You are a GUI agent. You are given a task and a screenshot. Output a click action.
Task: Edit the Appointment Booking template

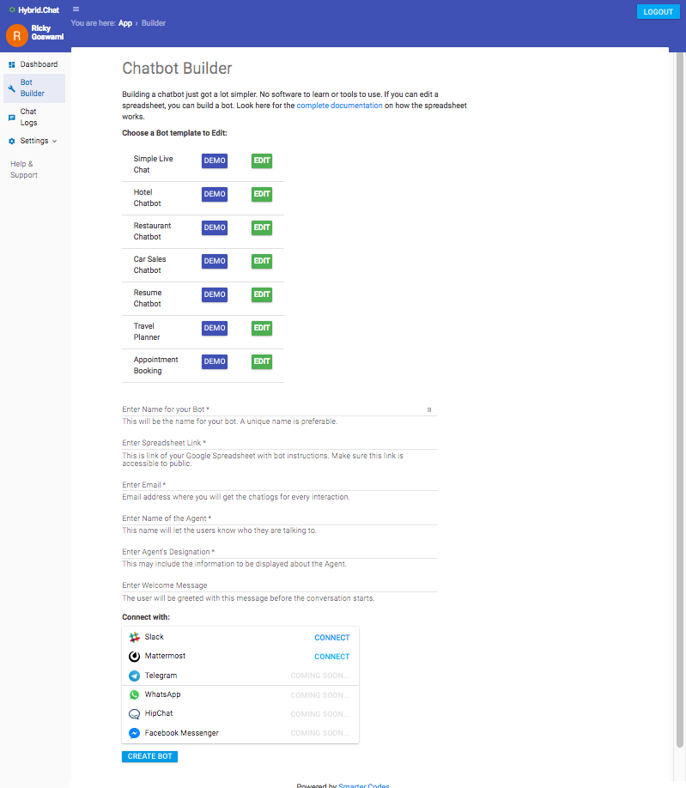262,362
